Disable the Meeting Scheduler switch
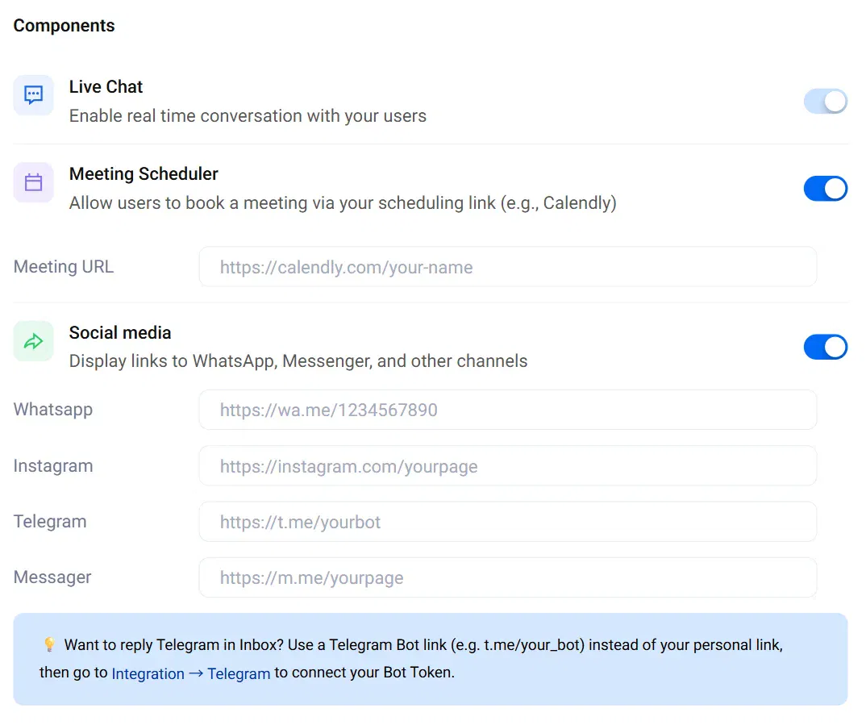 click(x=825, y=189)
